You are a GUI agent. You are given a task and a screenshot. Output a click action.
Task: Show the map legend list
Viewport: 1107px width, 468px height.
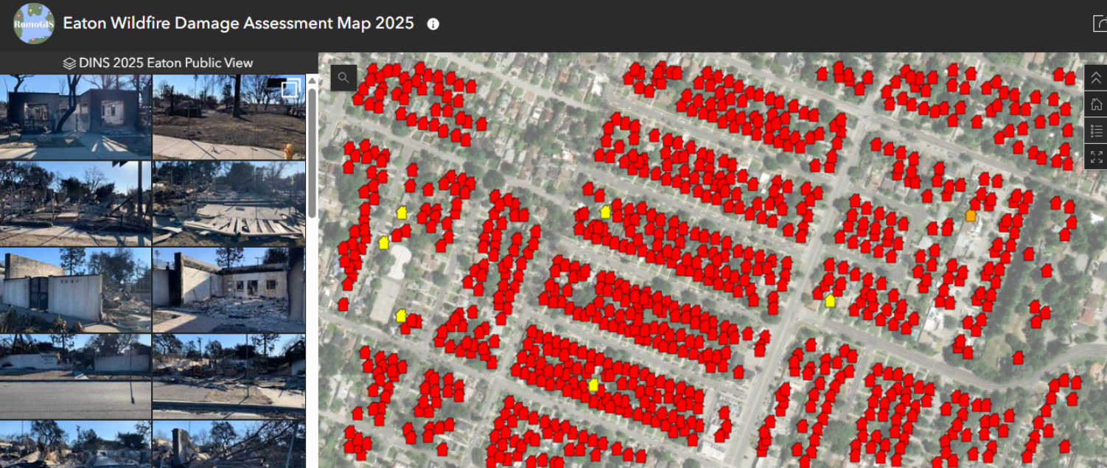(x=1096, y=130)
